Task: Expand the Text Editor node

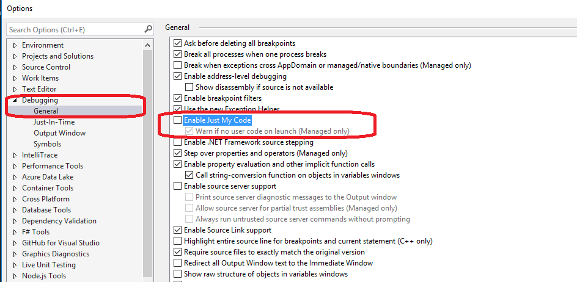Action: point(15,89)
